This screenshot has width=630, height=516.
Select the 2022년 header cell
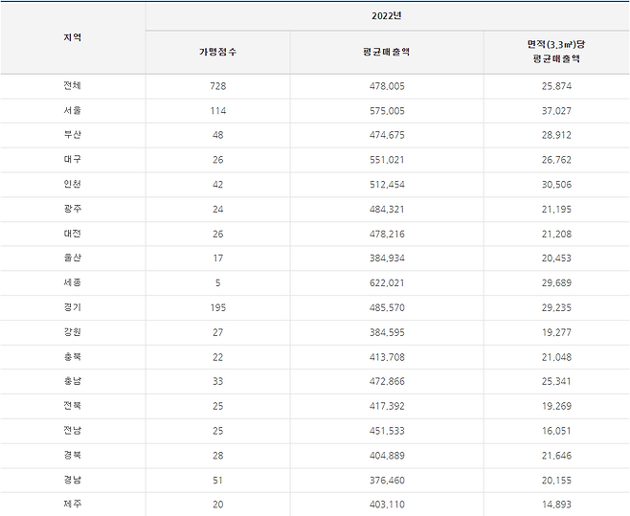387,16
